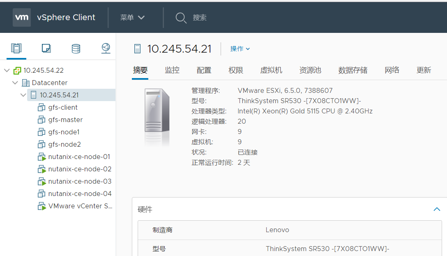
Task: Click host icon beside the 10.245.54.21 title
Action: 137,49
